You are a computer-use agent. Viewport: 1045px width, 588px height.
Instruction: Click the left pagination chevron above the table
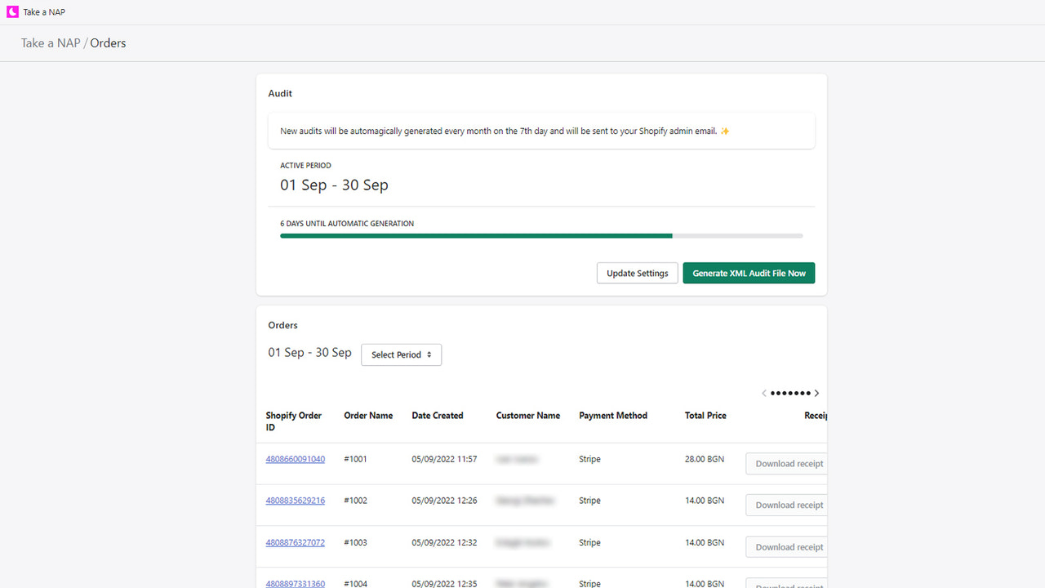pos(764,393)
